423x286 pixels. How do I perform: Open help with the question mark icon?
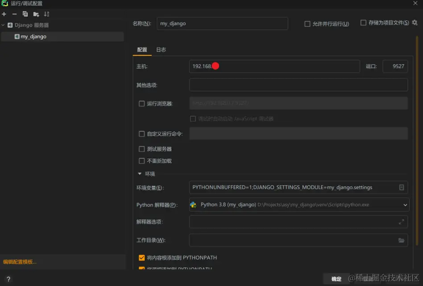(8, 279)
